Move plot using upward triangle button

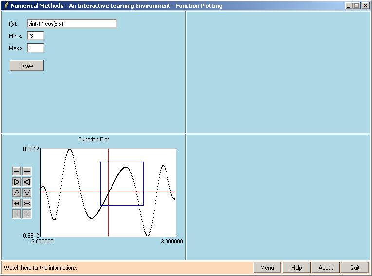[x=17, y=192]
